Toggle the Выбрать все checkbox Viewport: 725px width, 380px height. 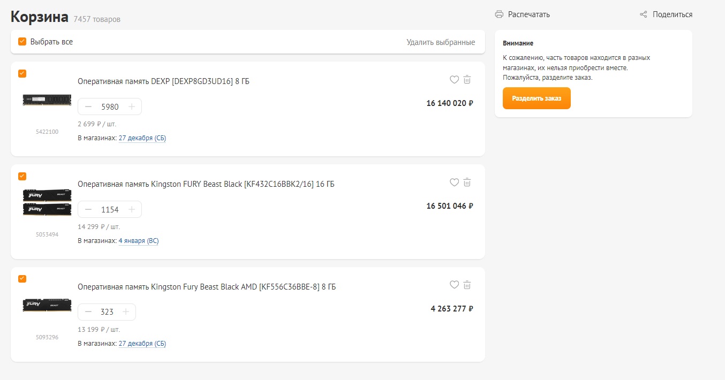(x=22, y=42)
